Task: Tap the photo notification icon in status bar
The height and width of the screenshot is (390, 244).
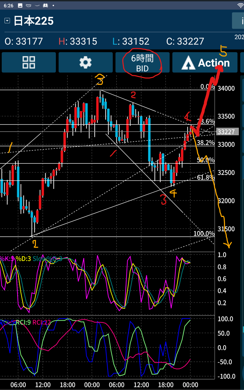Action: pyautogui.click(x=20, y=6)
